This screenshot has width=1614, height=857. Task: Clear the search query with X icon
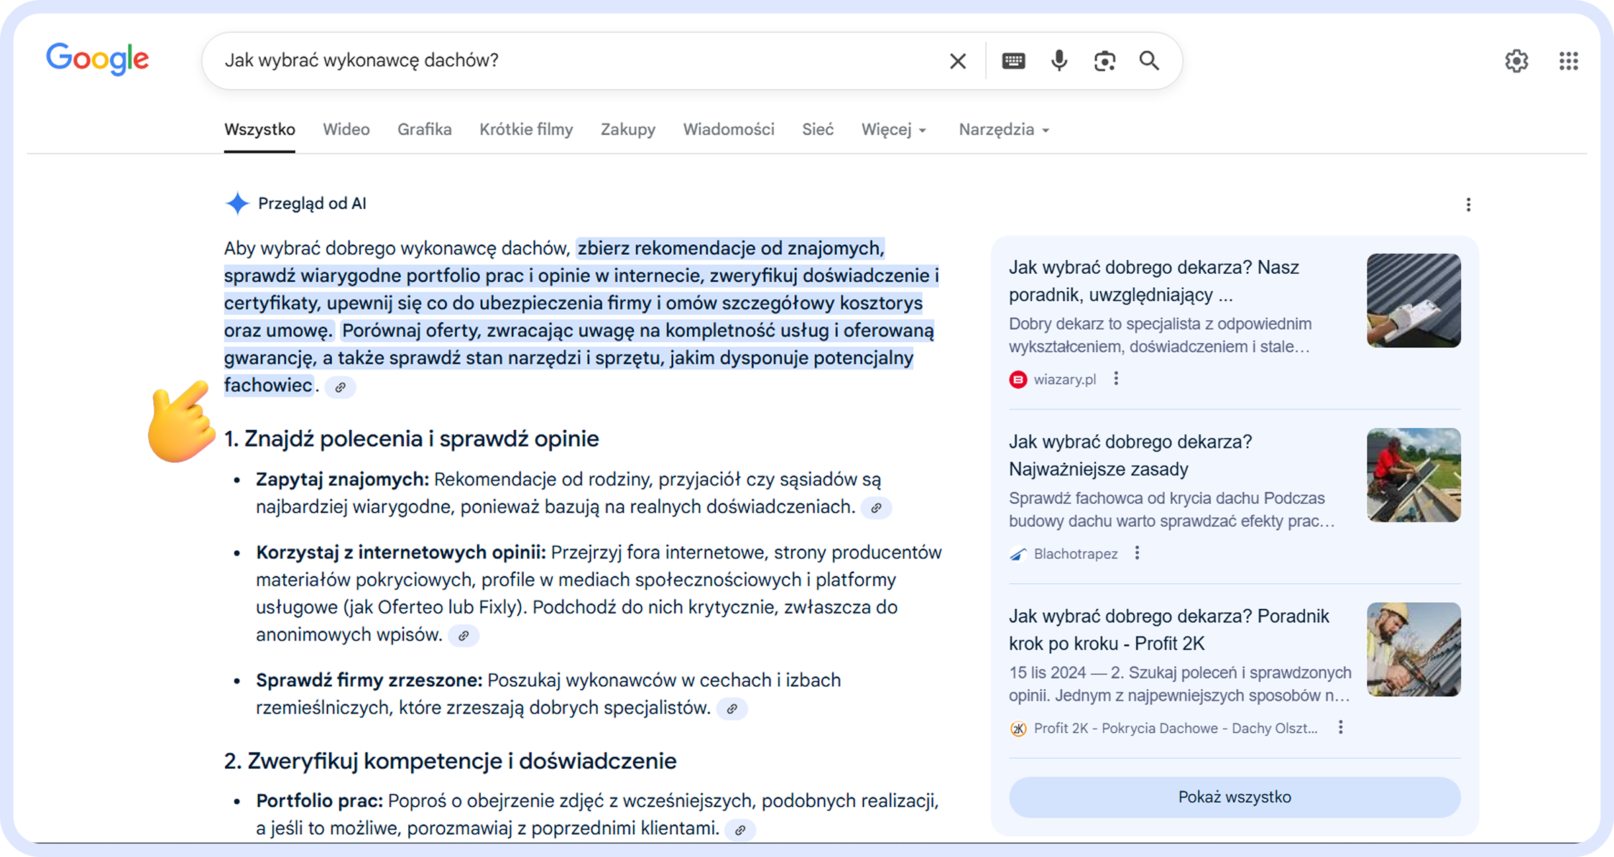[x=958, y=61]
